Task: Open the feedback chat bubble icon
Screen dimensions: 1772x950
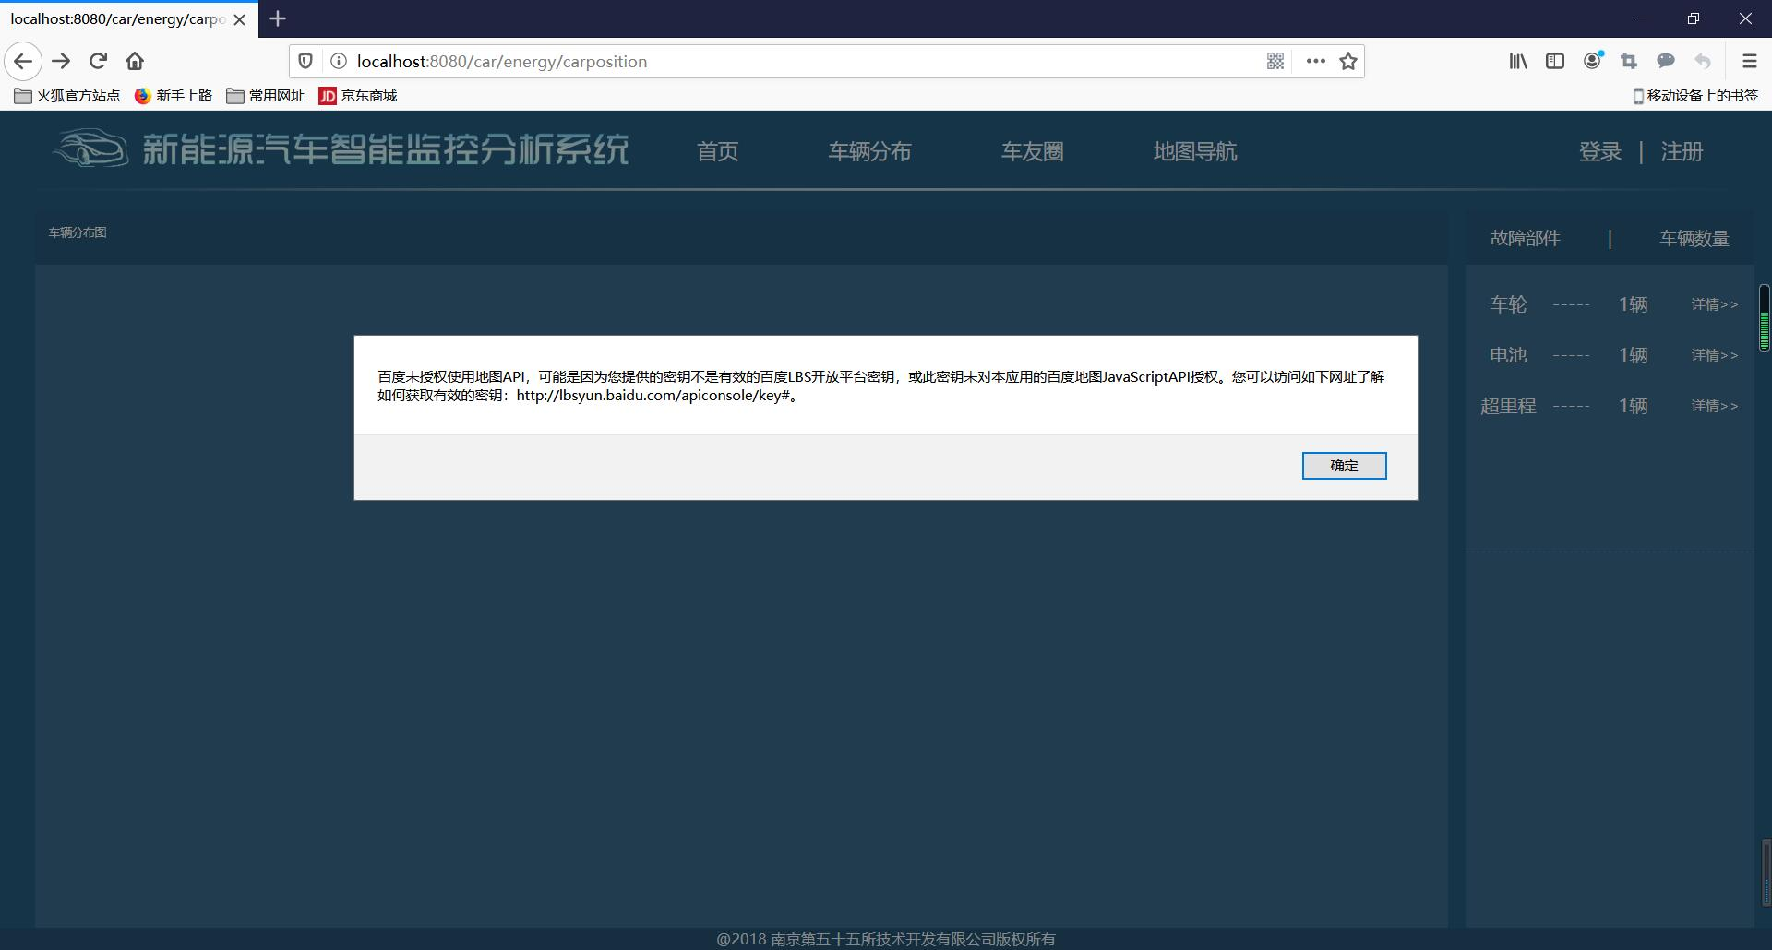Action: click(x=1666, y=61)
